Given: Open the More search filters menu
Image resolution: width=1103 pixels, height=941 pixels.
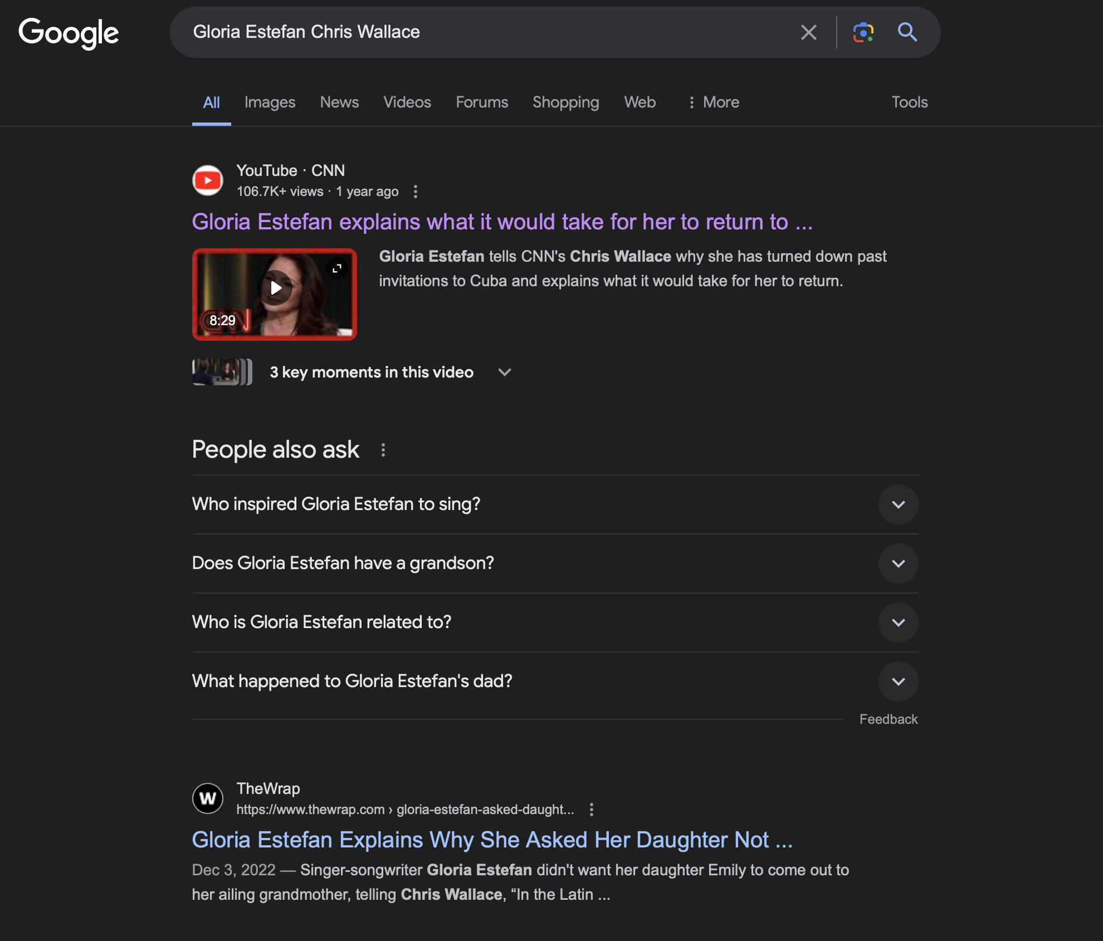Looking at the screenshot, I should (x=714, y=102).
